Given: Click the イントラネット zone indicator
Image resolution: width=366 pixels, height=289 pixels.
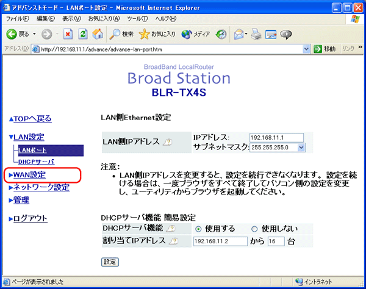Looking at the screenshot, I should pos(314,282).
